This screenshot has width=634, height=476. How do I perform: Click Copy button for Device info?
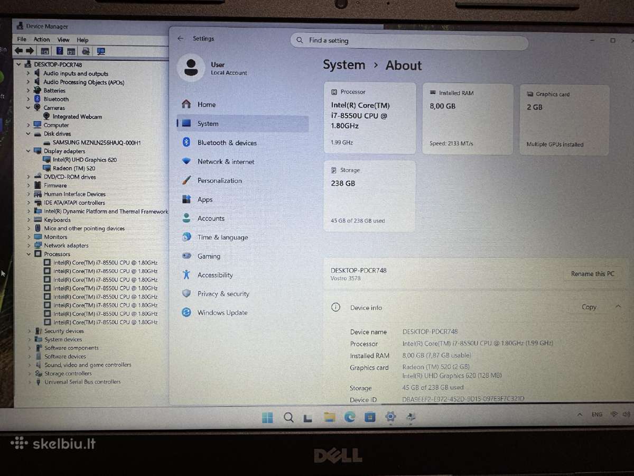(589, 307)
